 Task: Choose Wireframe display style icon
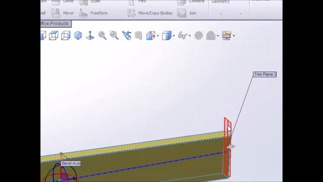[66, 35]
